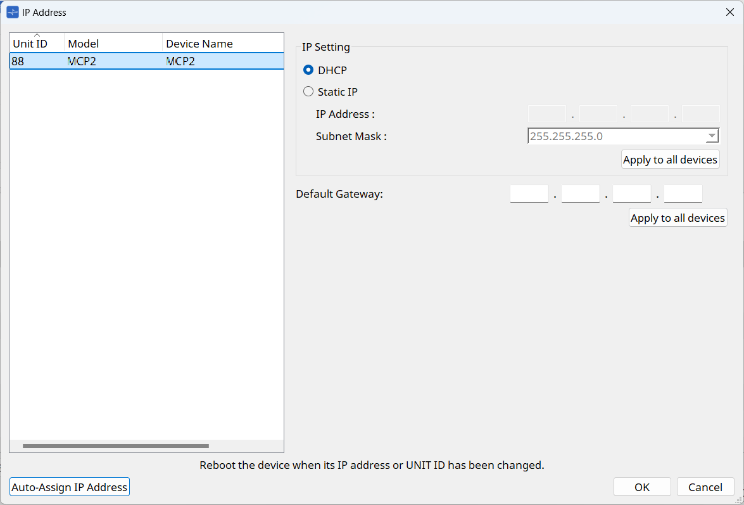Click the IP Address window title icon
The height and width of the screenshot is (505, 744).
pyautogui.click(x=13, y=12)
